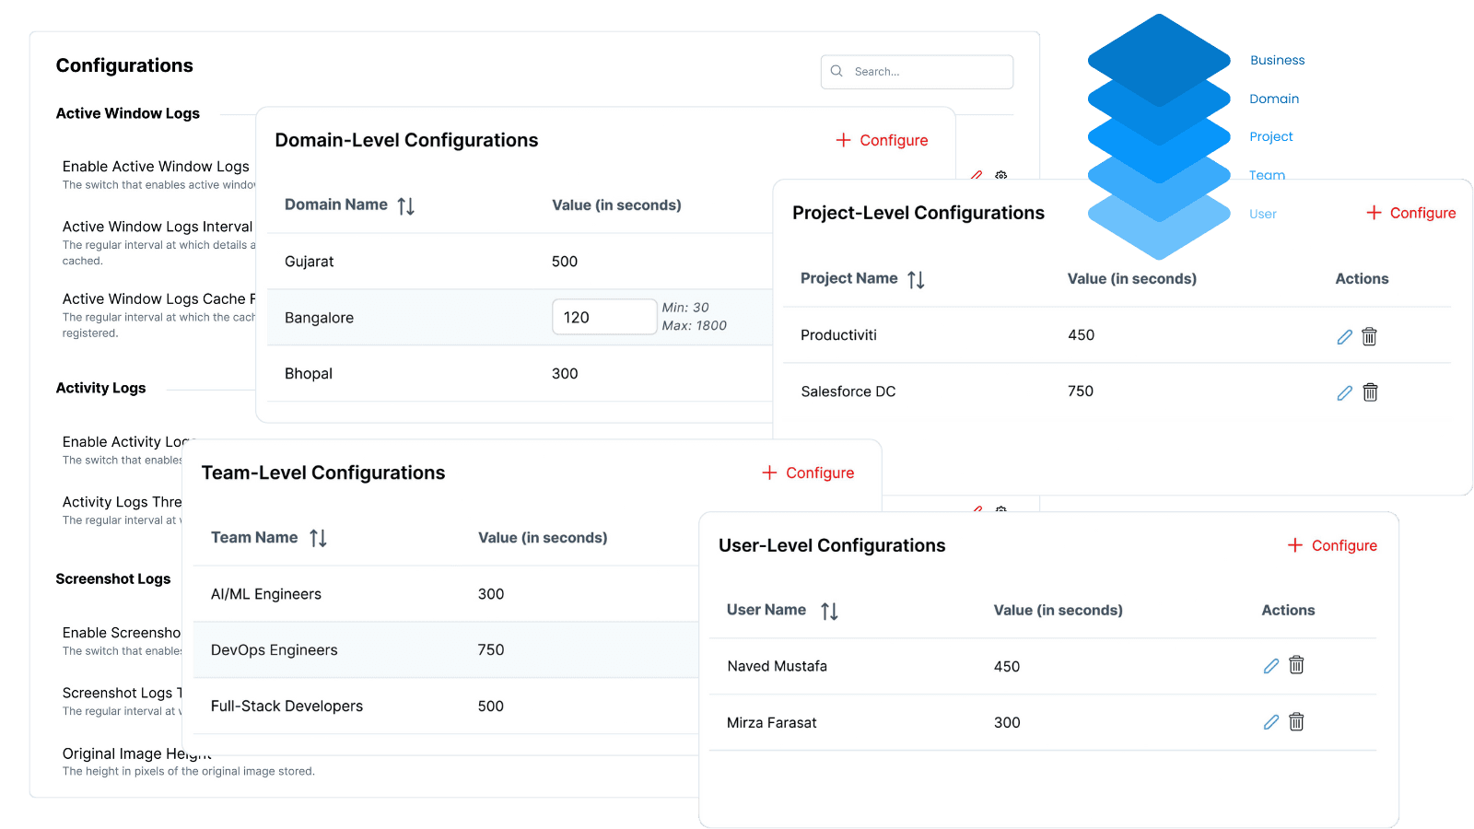The width and height of the screenshot is (1474, 829).
Task: Select the User layer label
Action: (x=1263, y=214)
